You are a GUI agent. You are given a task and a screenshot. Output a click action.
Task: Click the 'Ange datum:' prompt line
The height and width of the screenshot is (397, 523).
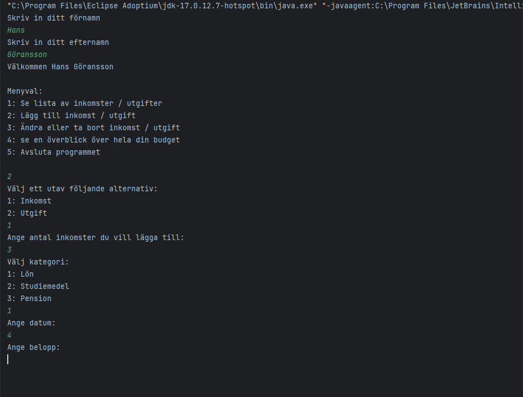32,323
